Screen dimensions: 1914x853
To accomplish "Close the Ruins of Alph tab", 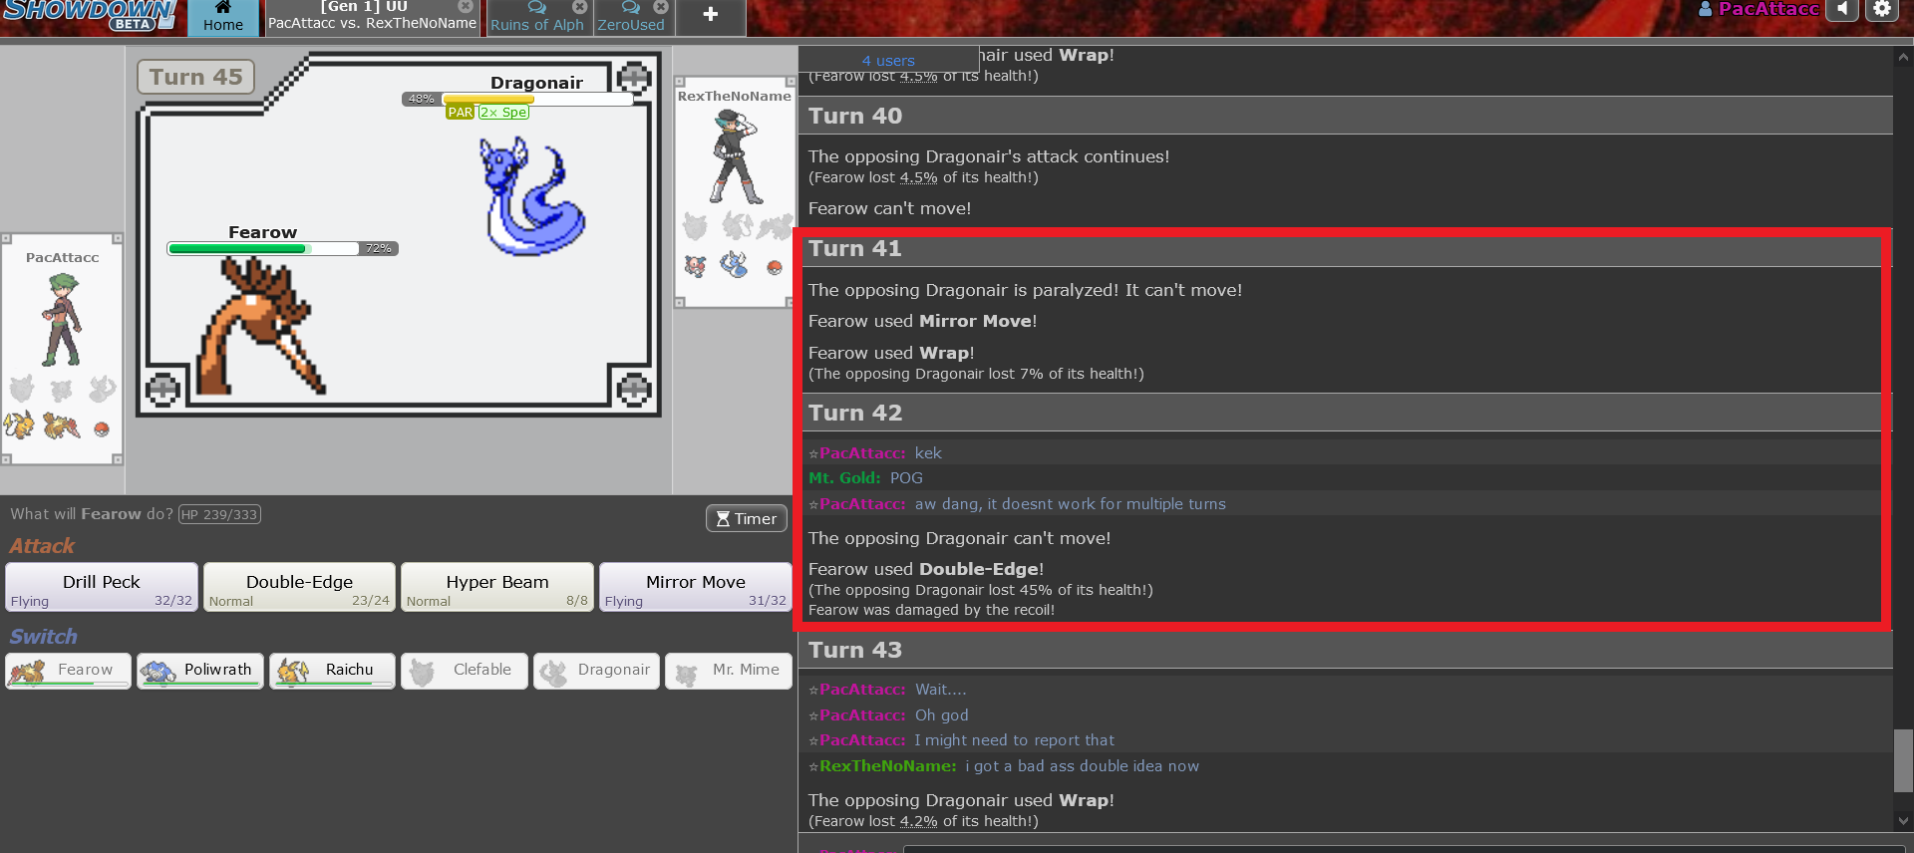I will [580, 6].
